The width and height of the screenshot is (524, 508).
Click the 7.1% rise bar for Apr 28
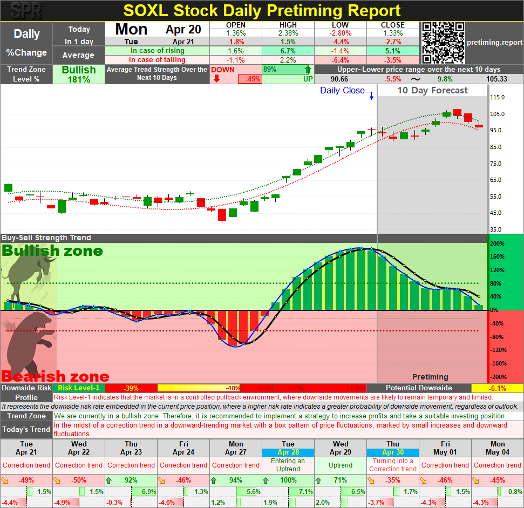coord(301,492)
